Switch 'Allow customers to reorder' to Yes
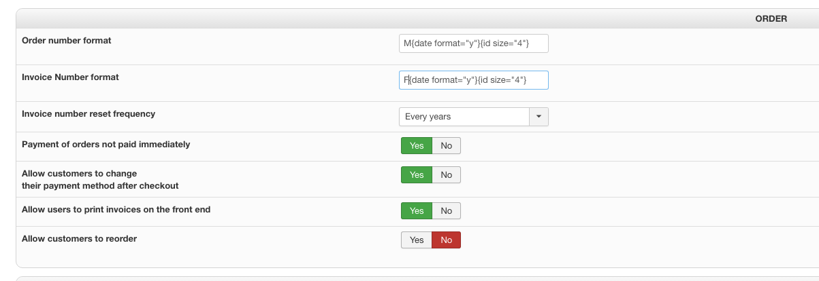The image size is (819, 281). (417, 240)
